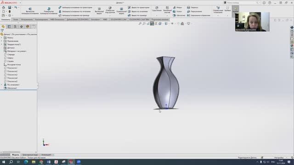294x165 pixels.
Task: Open the Options gear icon
Action: (10, 15)
